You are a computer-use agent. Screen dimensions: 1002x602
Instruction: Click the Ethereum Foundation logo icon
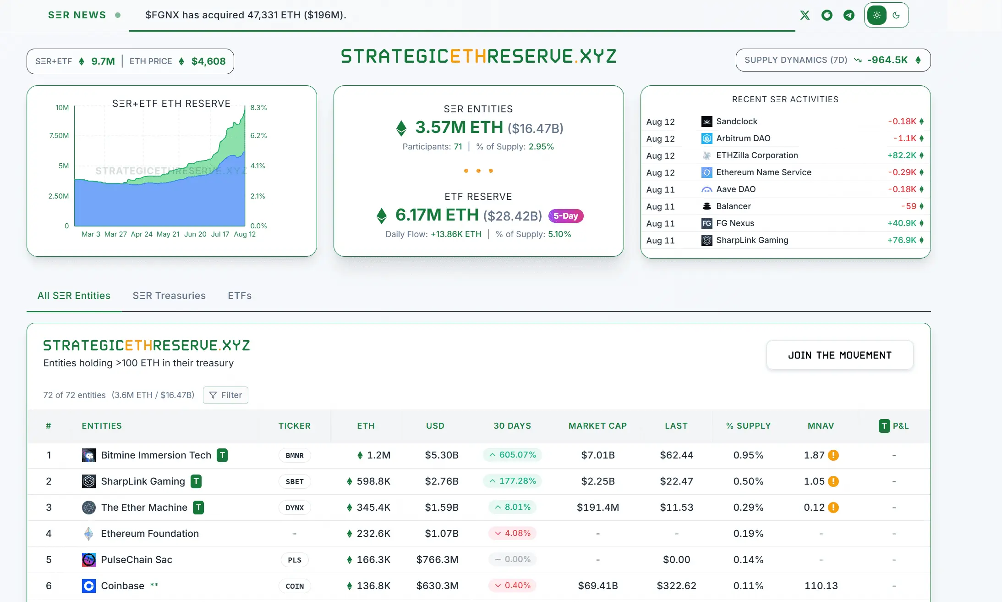pyautogui.click(x=89, y=534)
